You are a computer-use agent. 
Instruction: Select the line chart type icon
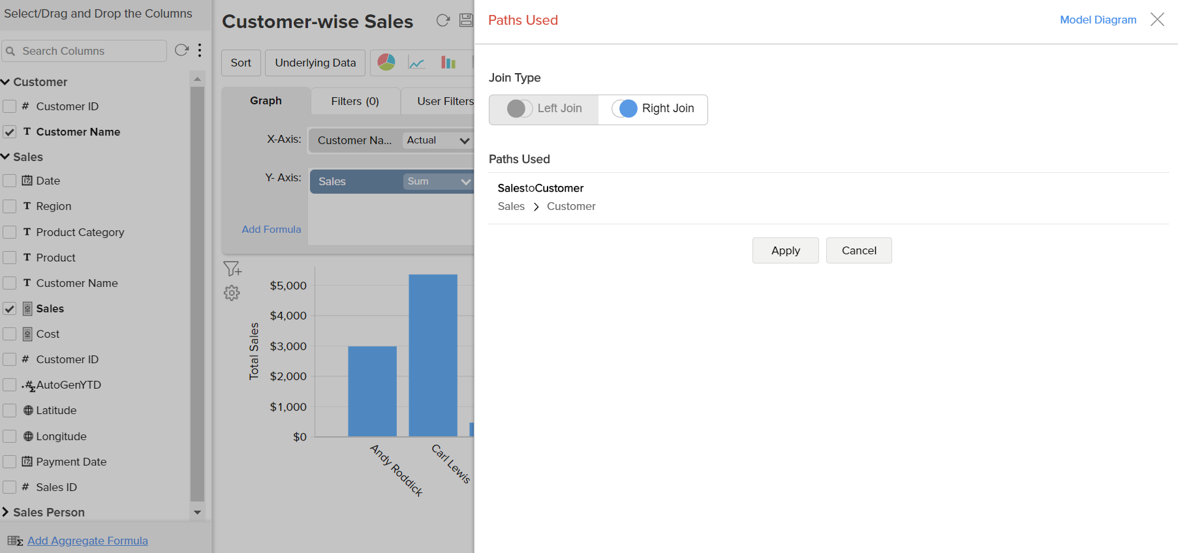(416, 63)
